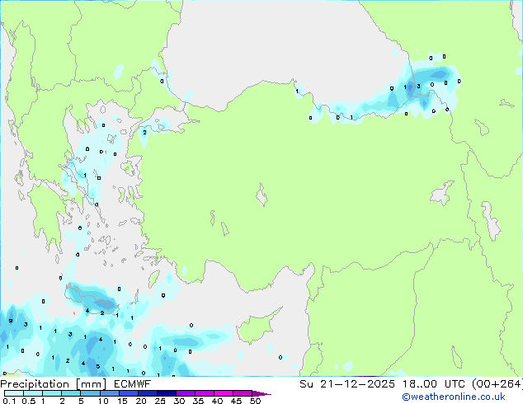Select the 2–5 mm legend color box
The image size is (523, 404).
71,393
